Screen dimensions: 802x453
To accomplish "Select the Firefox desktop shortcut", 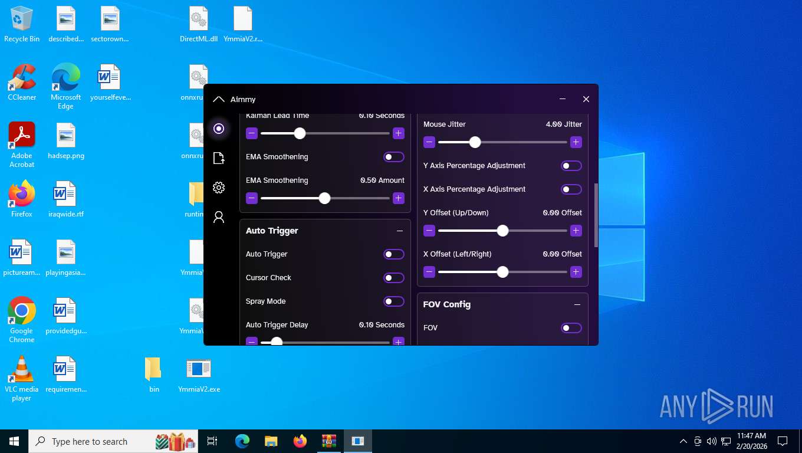I will (x=22, y=199).
